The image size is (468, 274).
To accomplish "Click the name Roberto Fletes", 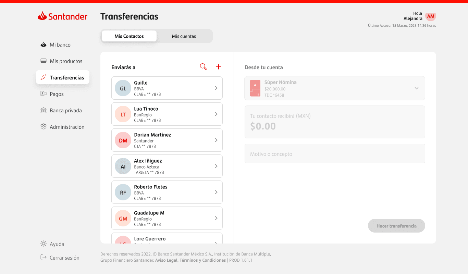I will tap(151, 187).
